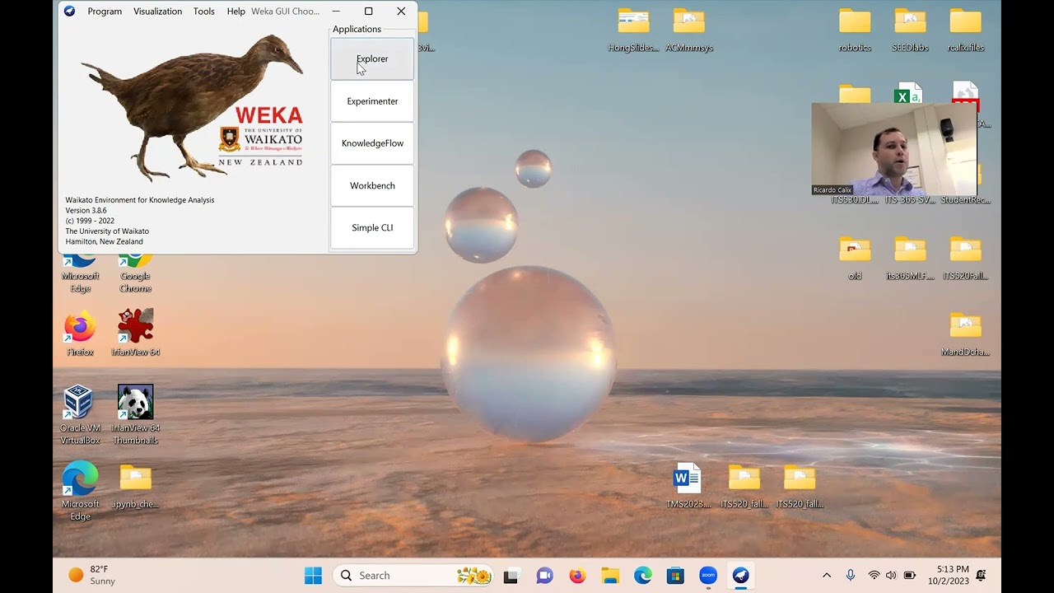Open File Explorer from the taskbar
This screenshot has height=593, width=1054.
tap(610, 576)
